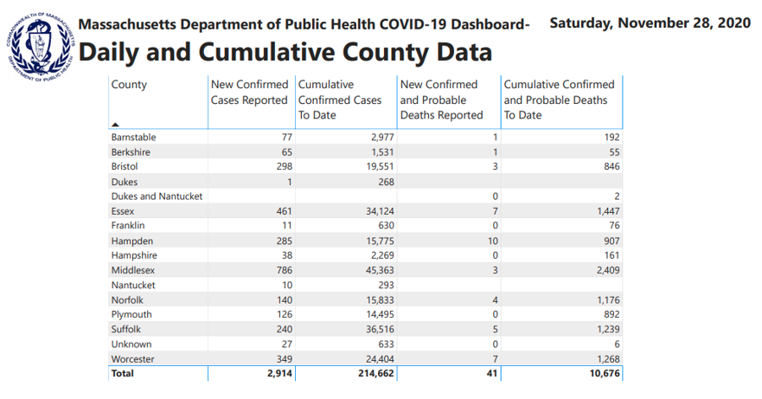The height and width of the screenshot is (399, 762).
Task: Click Unknown cumulative cases value 633
Action: pos(386,344)
